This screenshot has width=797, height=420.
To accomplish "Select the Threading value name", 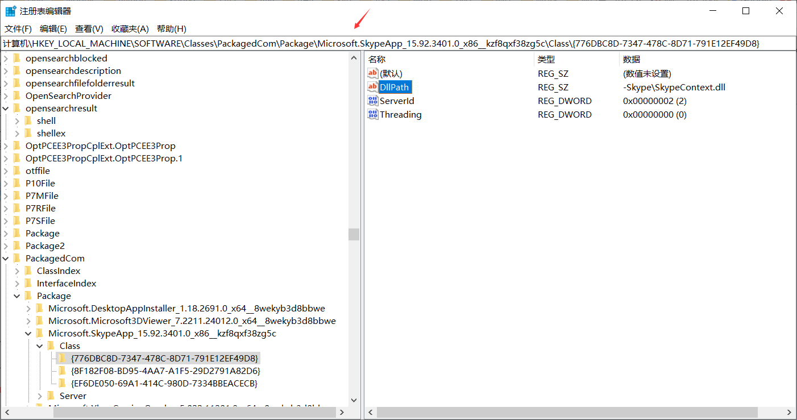I will point(401,114).
